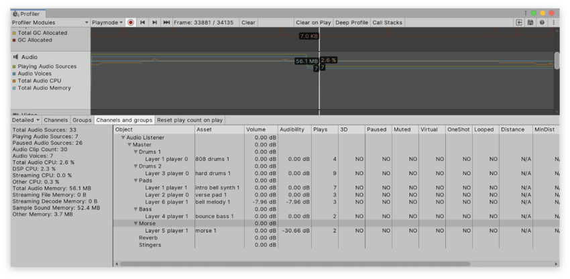Toggle the Total Audio CPU color swatch

pos(15,81)
